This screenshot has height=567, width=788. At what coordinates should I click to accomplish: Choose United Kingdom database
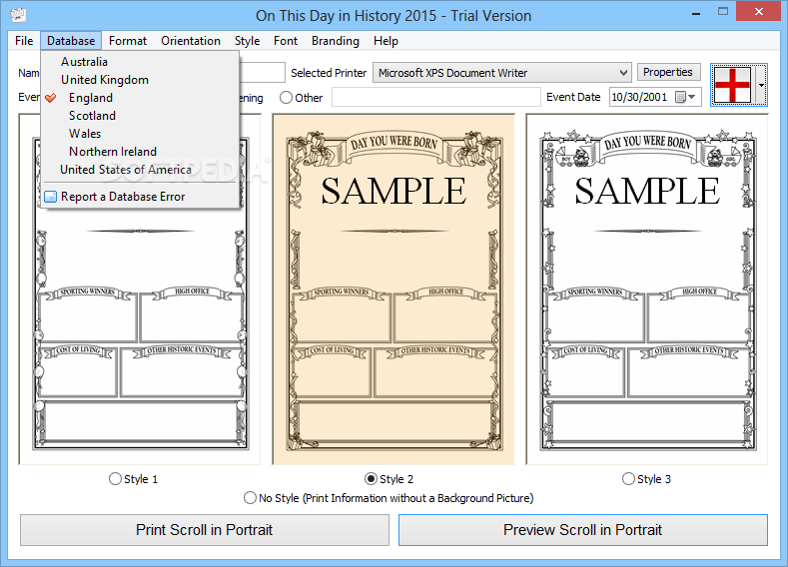(140, 80)
